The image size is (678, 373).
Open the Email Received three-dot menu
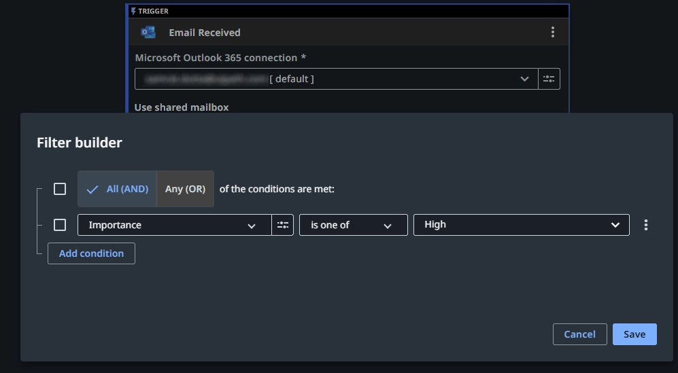552,33
